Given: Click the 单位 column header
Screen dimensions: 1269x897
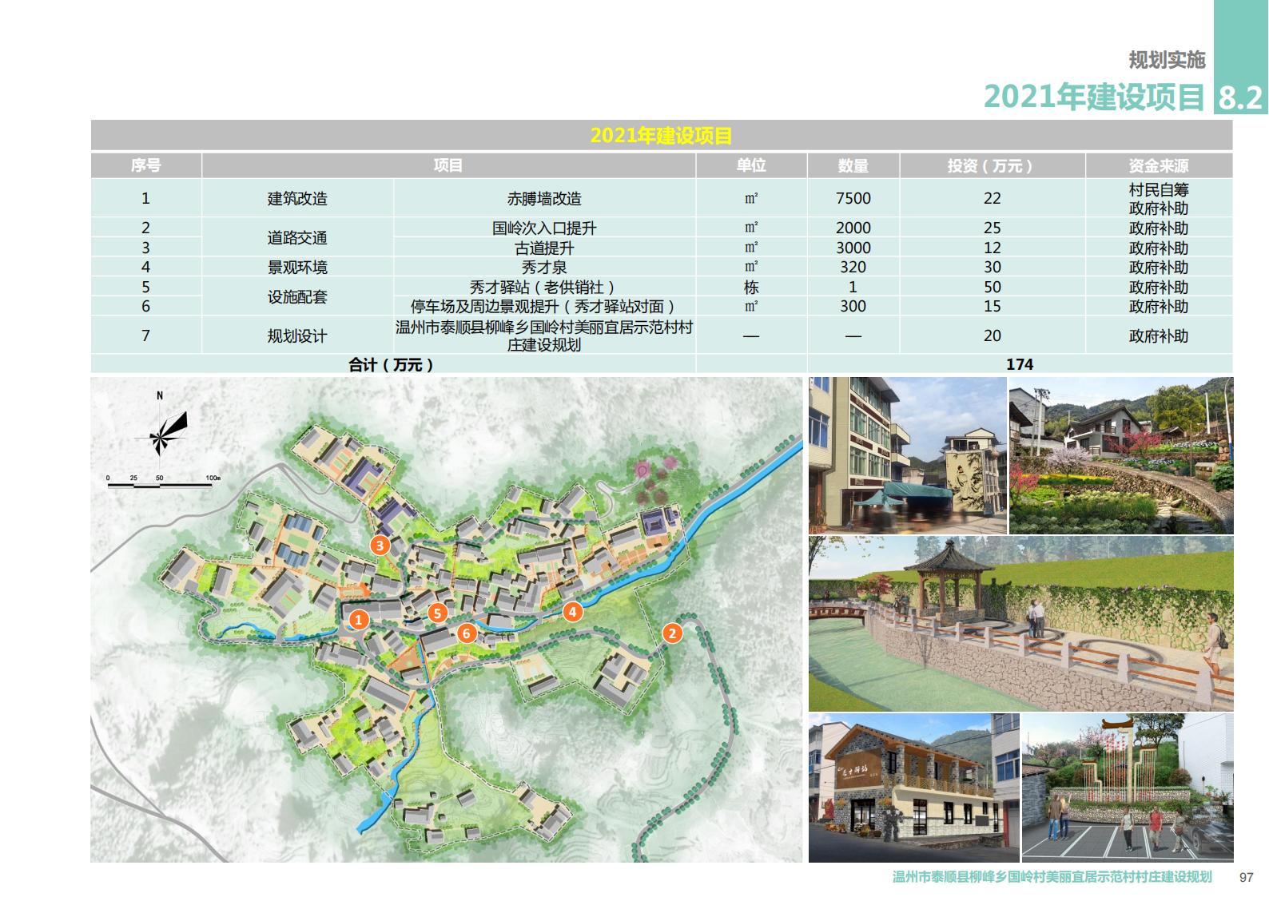Looking at the screenshot, I should pos(751,165).
